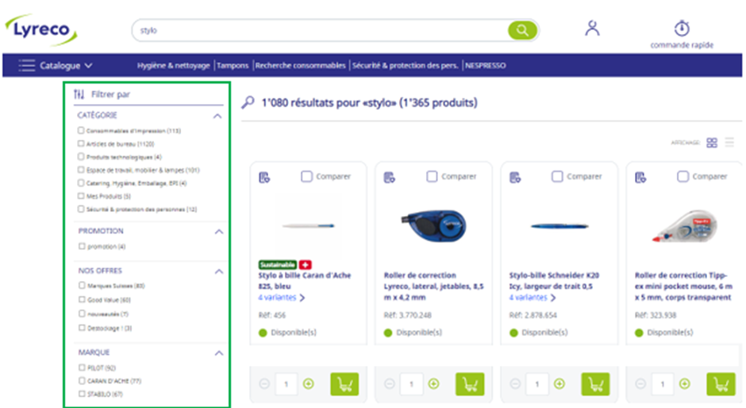Image resolution: width=746 pixels, height=408 pixels.
Task: Check Good Value offer filter
Action: click(82, 299)
